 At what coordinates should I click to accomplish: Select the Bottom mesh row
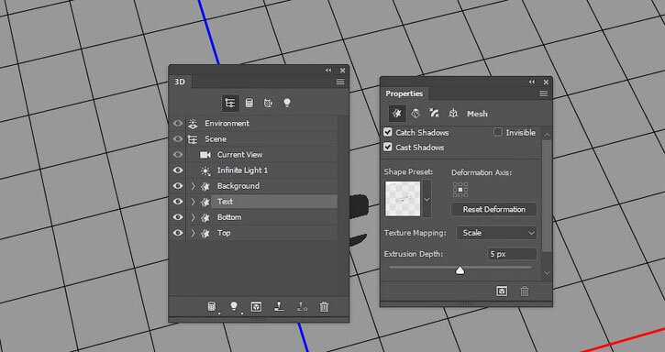pos(261,217)
